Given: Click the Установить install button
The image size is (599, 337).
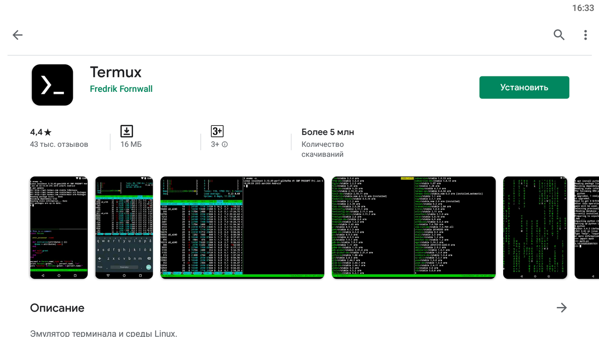Looking at the screenshot, I should 524,87.
